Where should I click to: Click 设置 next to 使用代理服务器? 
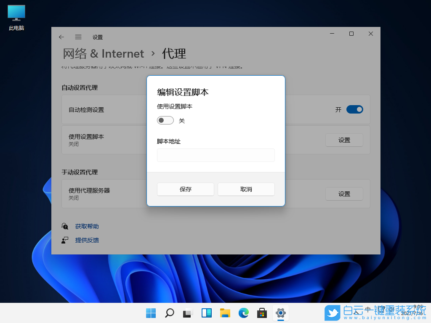pyautogui.click(x=344, y=194)
